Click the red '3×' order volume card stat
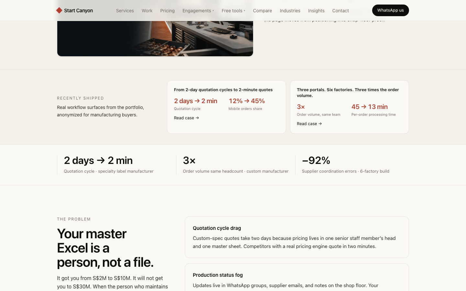 click(301, 107)
